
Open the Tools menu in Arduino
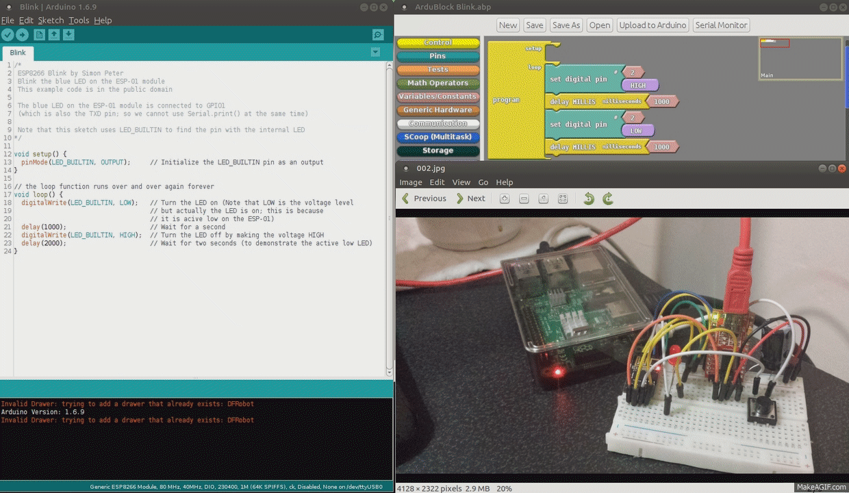pyautogui.click(x=79, y=21)
